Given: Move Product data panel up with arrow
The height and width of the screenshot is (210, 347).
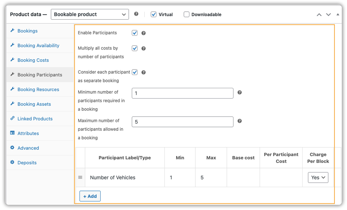Looking at the screenshot, I should click(319, 15).
